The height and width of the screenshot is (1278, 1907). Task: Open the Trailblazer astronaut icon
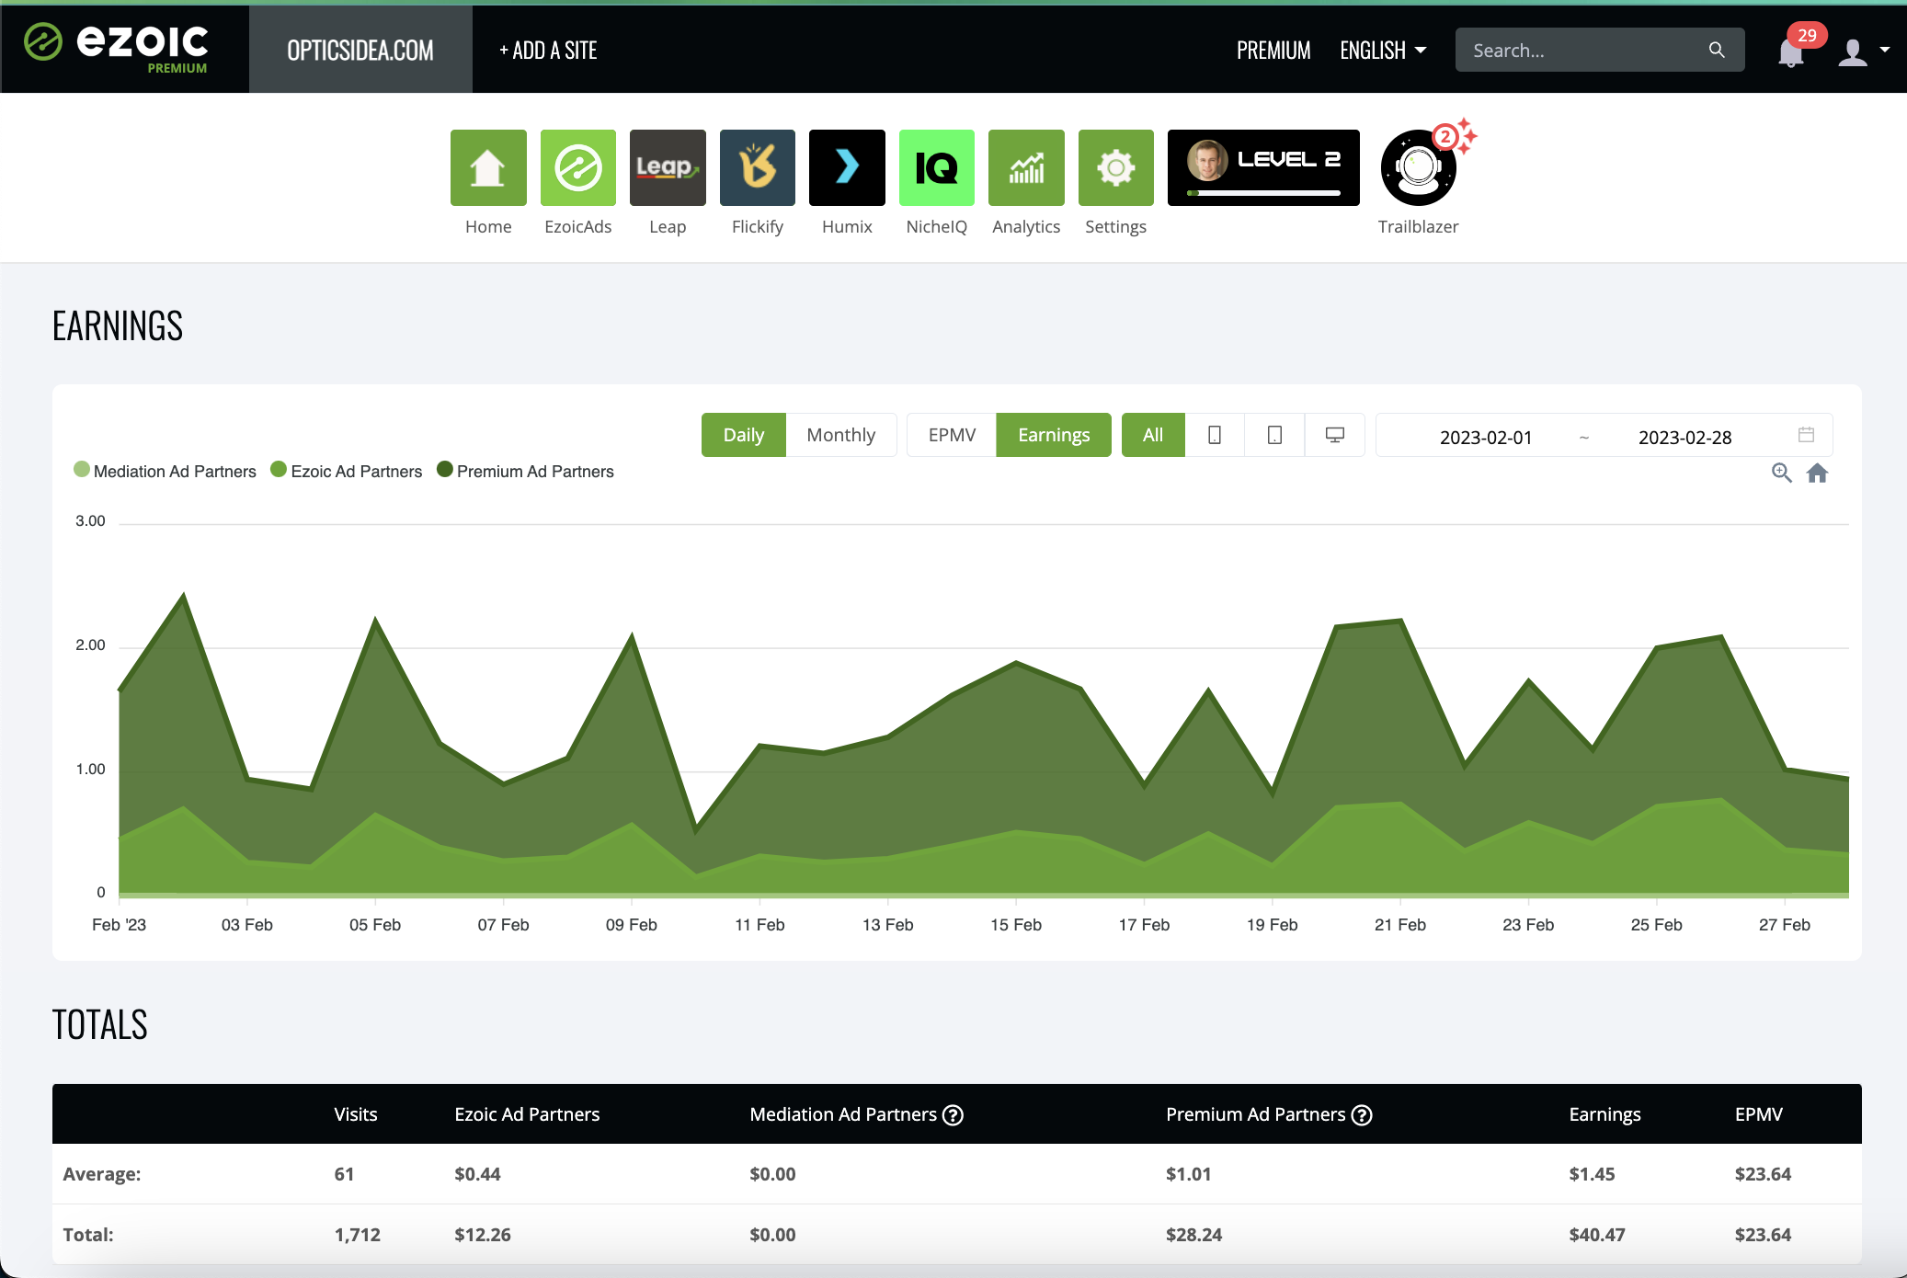click(x=1419, y=167)
